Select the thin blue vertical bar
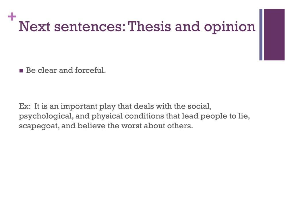 [x=261, y=35]
